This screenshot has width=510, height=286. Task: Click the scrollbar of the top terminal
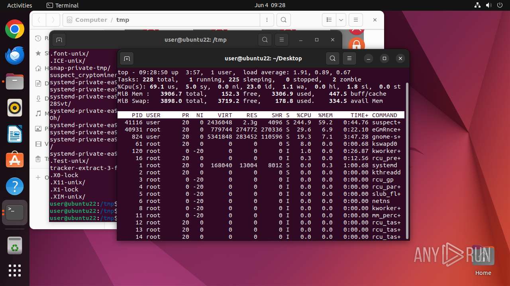(x=407, y=160)
